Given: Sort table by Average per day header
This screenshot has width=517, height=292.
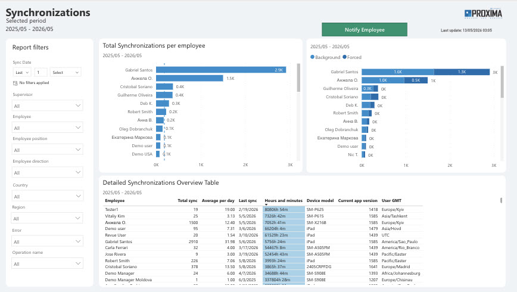Looking at the screenshot, I should tap(218, 201).
